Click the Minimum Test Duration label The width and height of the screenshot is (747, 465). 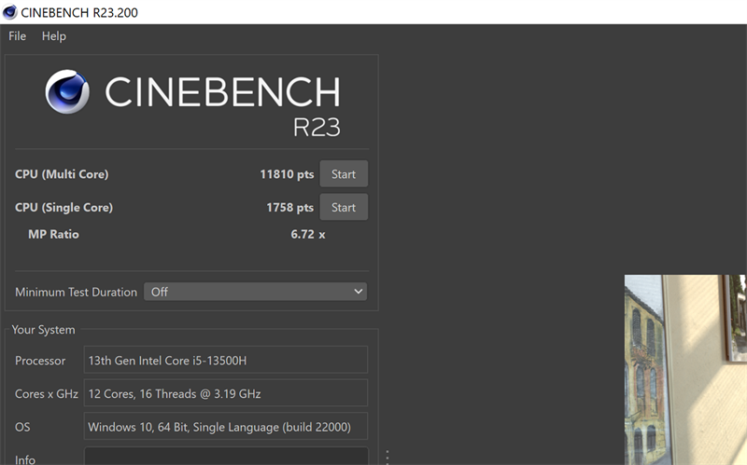[76, 292]
